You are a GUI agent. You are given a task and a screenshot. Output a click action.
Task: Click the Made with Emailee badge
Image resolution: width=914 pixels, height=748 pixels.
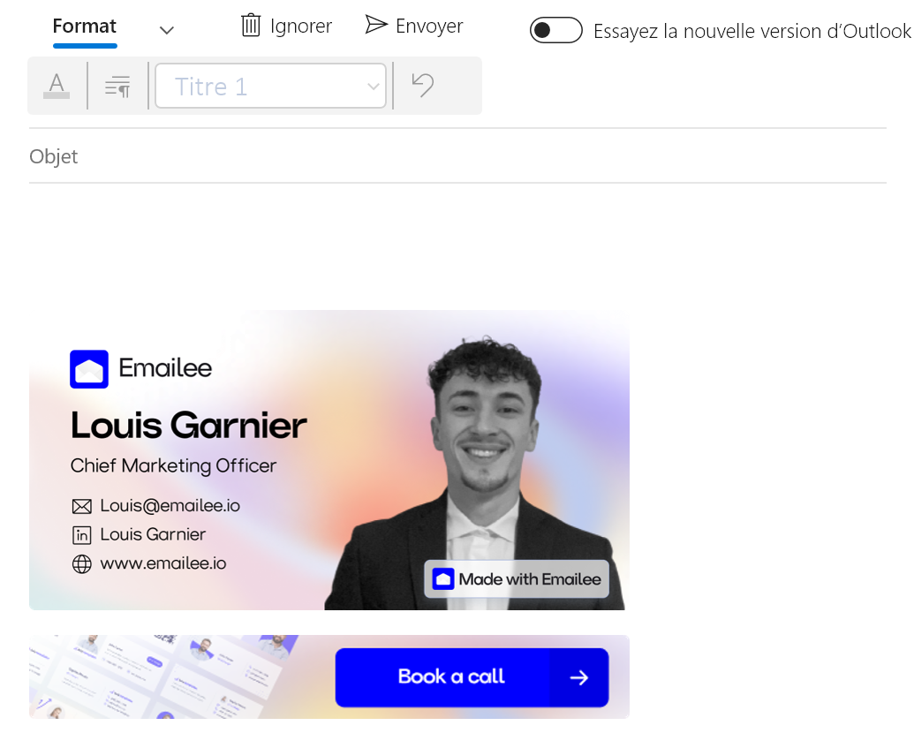pyautogui.click(x=517, y=579)
